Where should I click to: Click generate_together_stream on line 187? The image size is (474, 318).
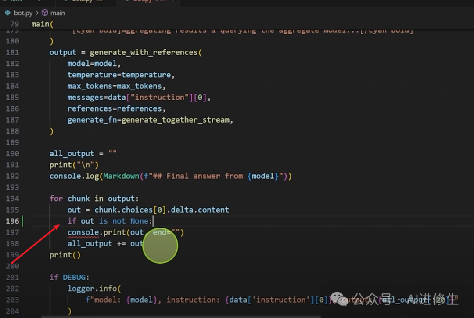point(178,120)
